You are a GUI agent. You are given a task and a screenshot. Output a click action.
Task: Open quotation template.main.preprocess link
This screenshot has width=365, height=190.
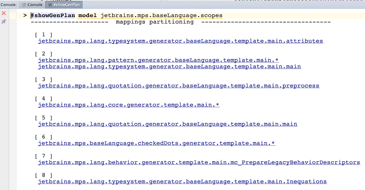click(179, 86)
